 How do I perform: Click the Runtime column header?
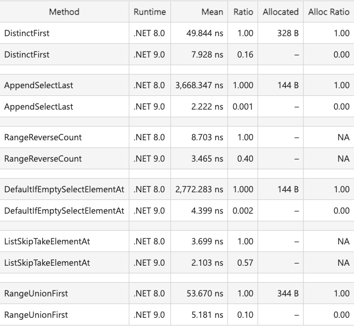click(150, 12)
